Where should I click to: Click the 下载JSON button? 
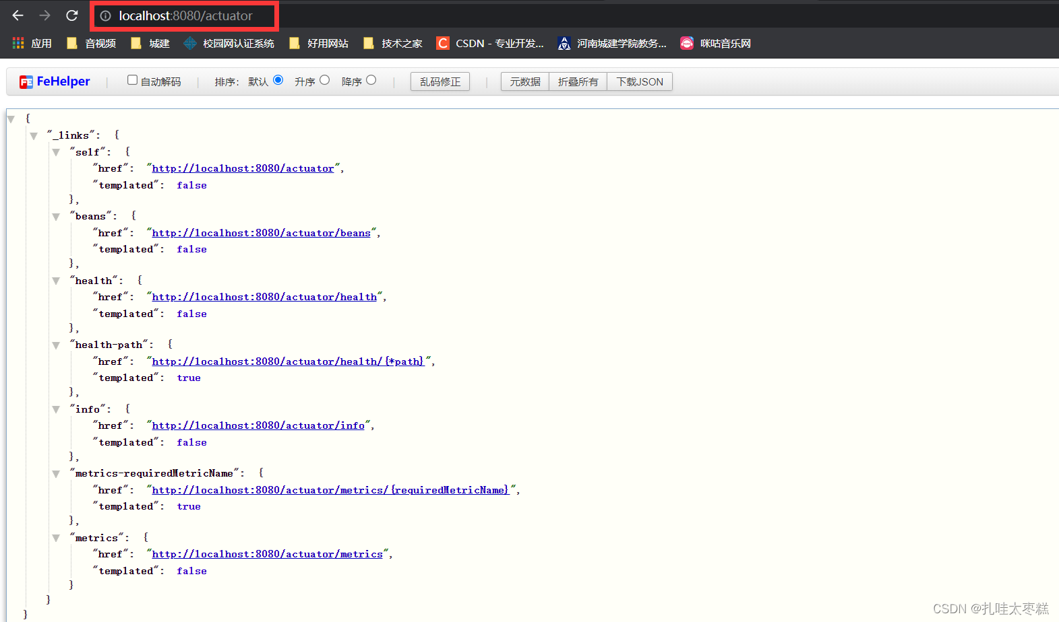[640, 81]
